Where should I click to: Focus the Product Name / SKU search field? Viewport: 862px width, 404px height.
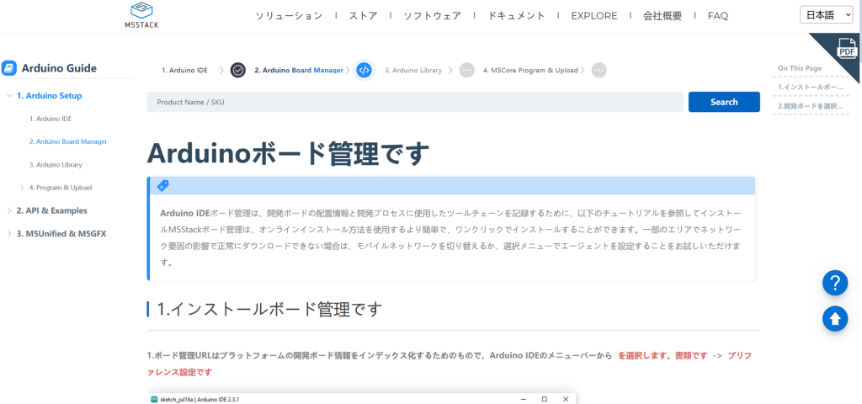[414, 102]
